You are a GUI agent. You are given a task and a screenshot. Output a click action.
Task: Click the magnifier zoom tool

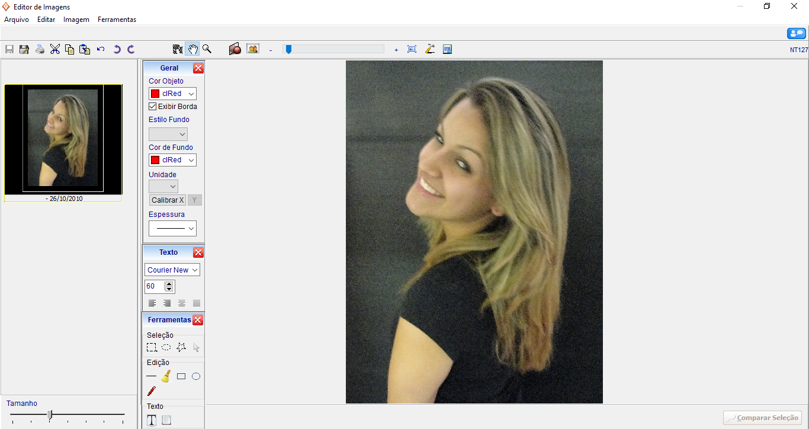pos(207,49)
